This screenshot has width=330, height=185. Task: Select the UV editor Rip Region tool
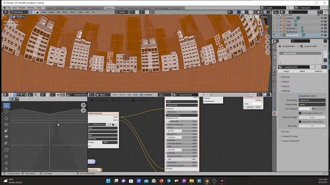(x=6, y=150)
